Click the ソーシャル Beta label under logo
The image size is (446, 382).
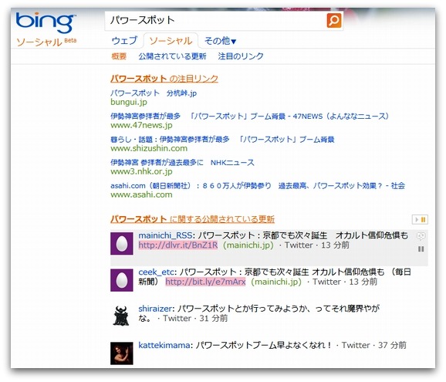[x=46, y=42]
